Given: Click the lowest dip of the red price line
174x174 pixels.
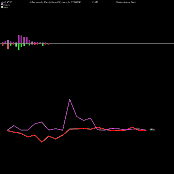Looking at the screenshot, I should click(x=42, y=142).
